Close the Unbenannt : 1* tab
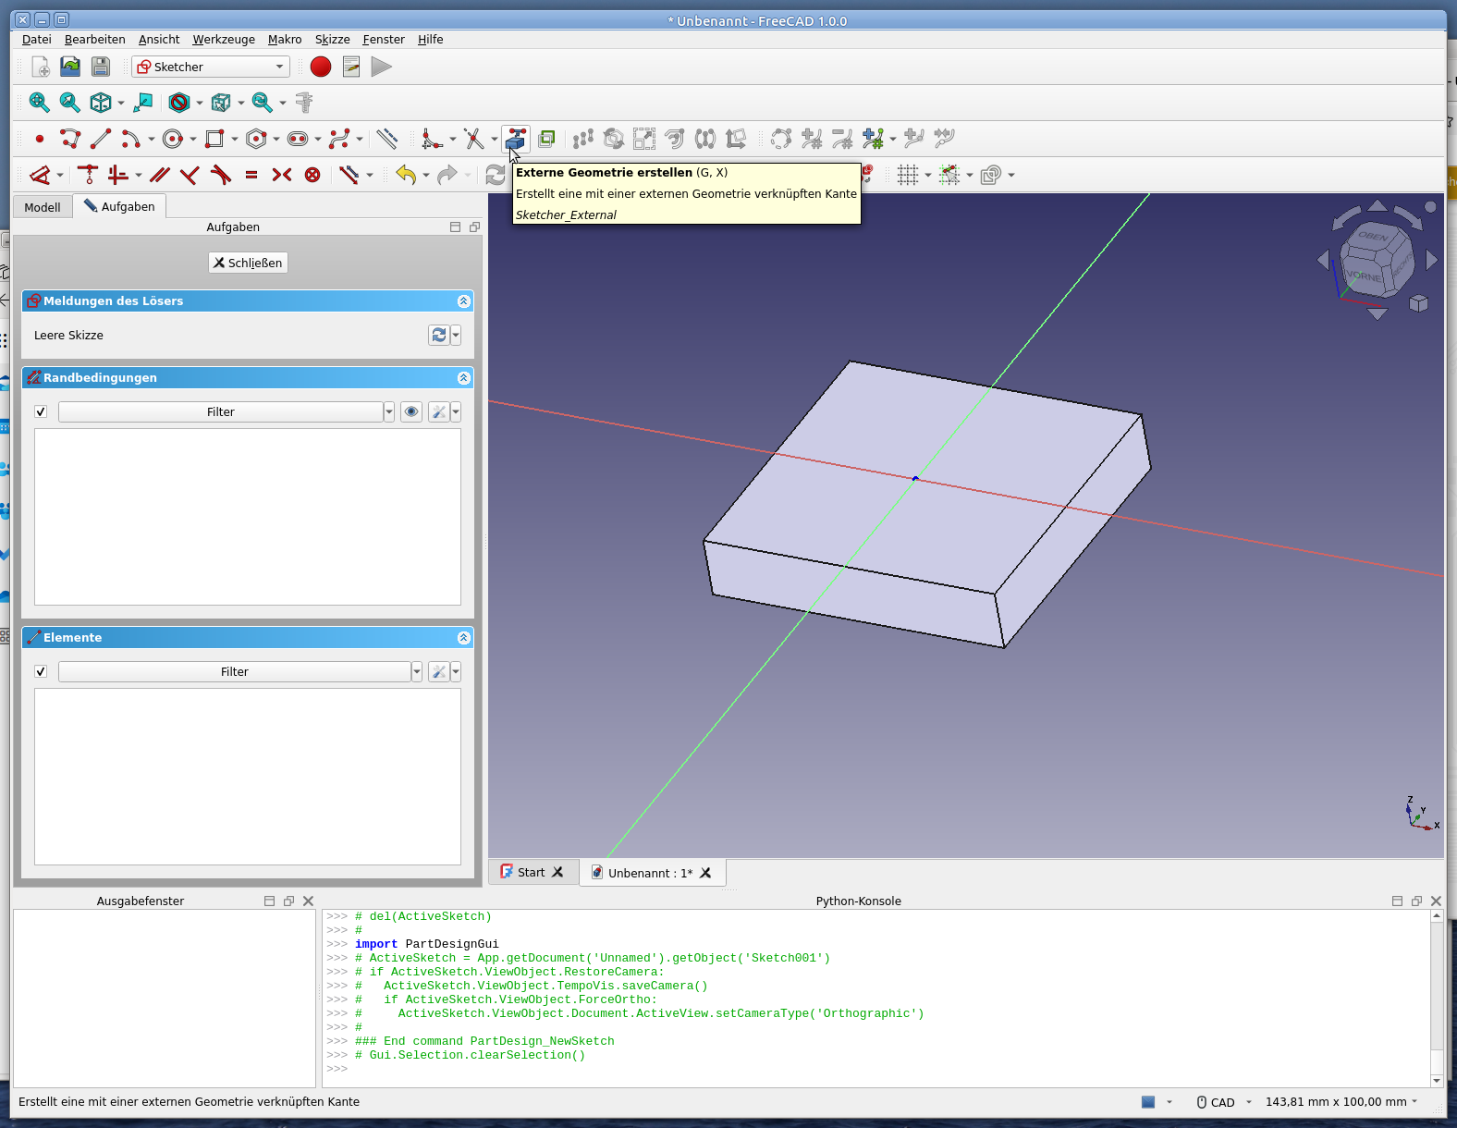 (x=705, y=873)
